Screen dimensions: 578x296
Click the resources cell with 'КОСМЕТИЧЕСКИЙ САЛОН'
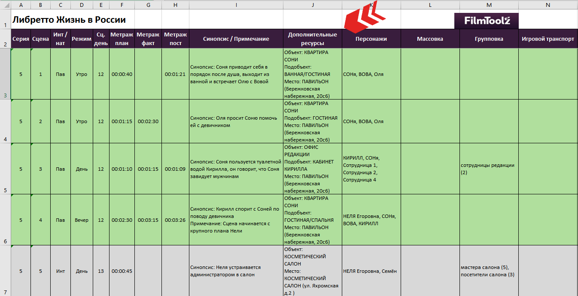click(313, 271)
